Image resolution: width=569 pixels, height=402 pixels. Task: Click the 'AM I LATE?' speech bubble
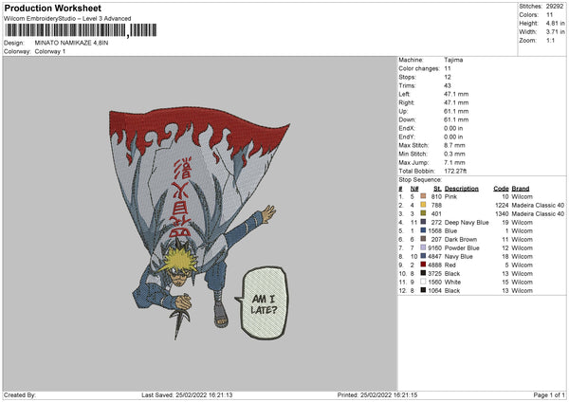click(264, 303)
